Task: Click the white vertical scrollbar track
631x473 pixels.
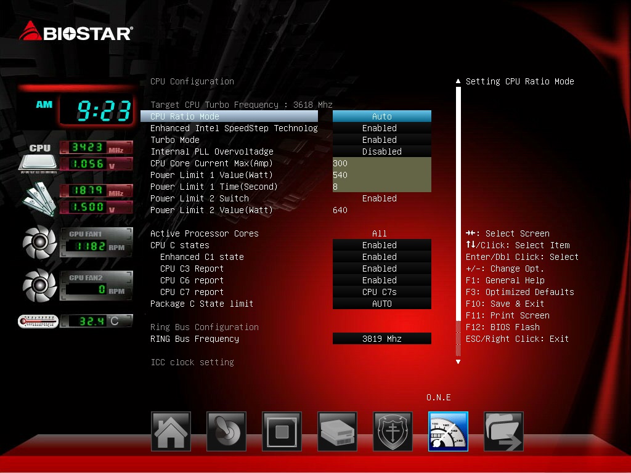Action: click(x=458, y=203)
